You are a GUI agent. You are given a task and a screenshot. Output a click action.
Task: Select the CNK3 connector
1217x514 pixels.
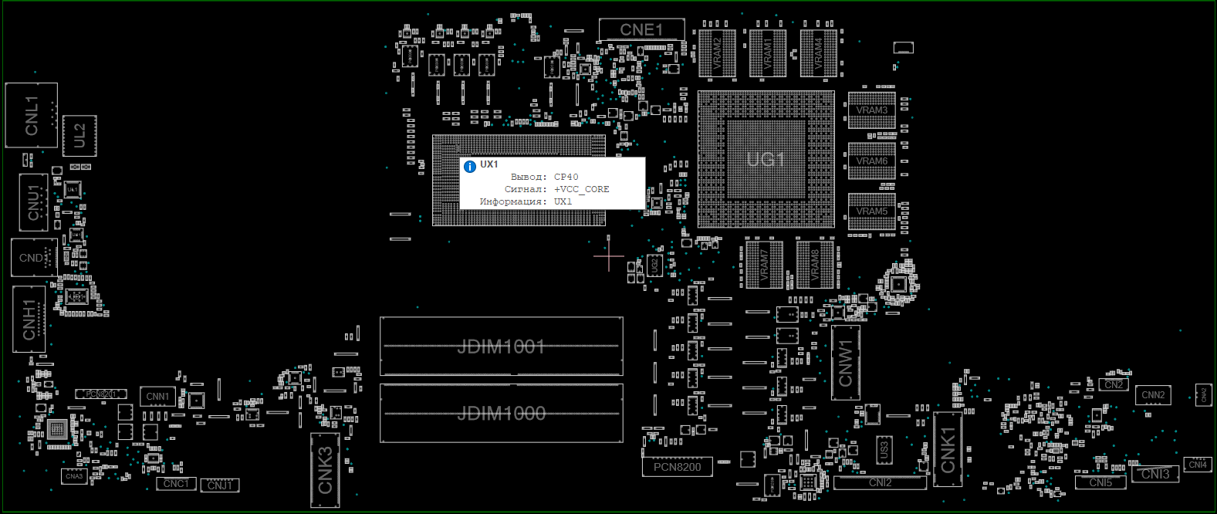coord(325,470)
